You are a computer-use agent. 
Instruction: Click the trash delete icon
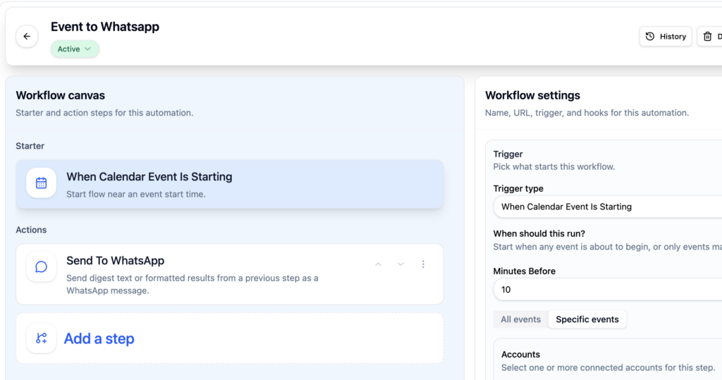[x=708, y=37]
